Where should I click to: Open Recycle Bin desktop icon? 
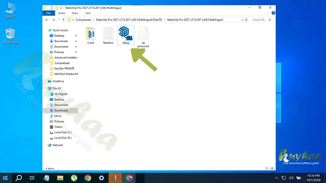pos(11,36)
